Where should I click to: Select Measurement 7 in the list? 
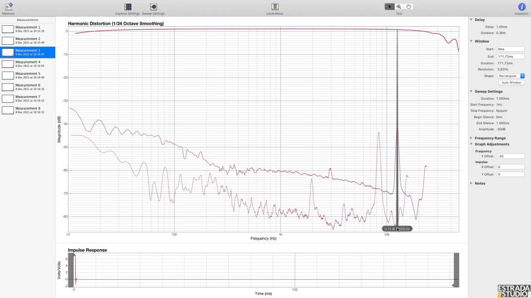[28, 99]
